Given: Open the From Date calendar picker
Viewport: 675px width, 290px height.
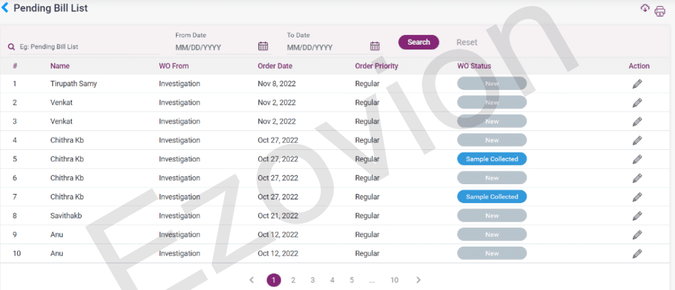Looking at the screenshot, I should coord(263,47).
